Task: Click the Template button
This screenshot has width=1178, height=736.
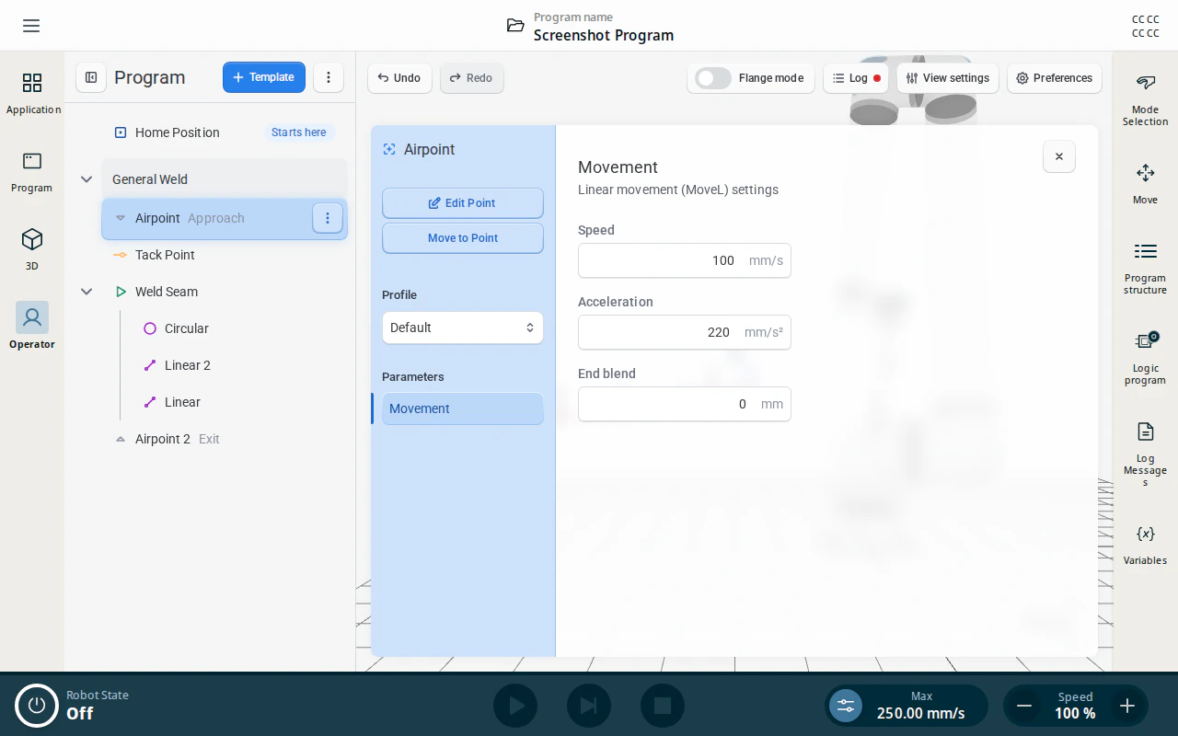Action: tap(264, 77)
